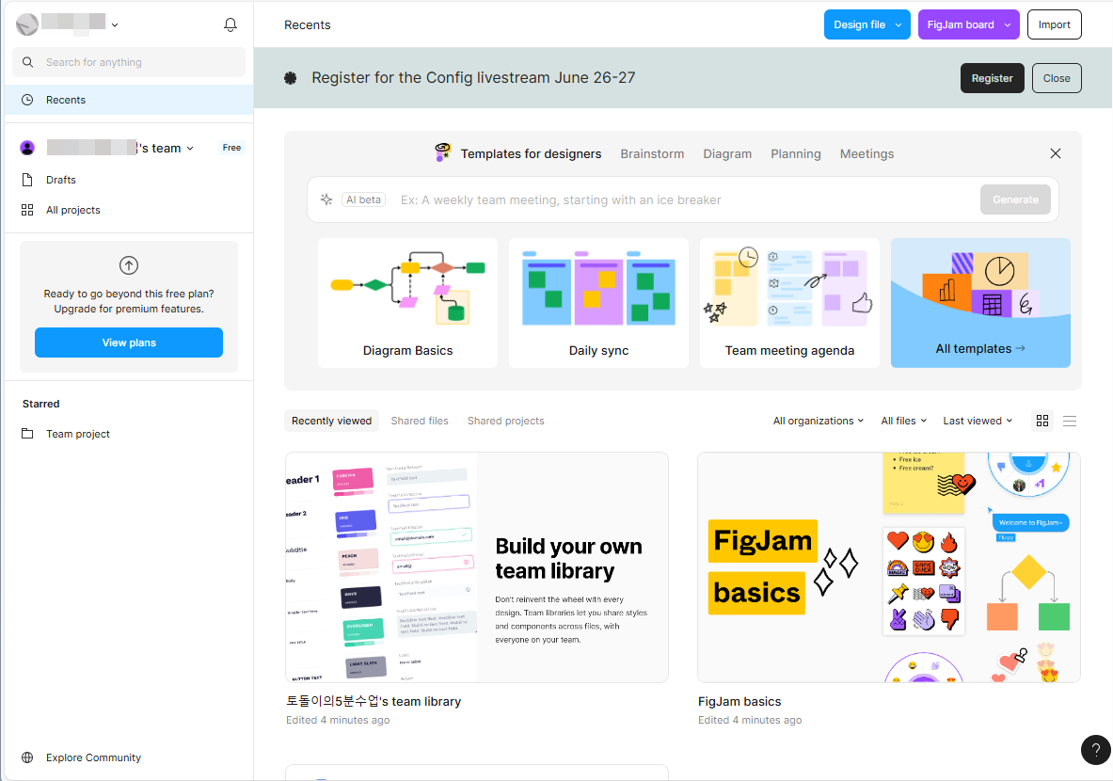Click the team library file title

(374, 701)
